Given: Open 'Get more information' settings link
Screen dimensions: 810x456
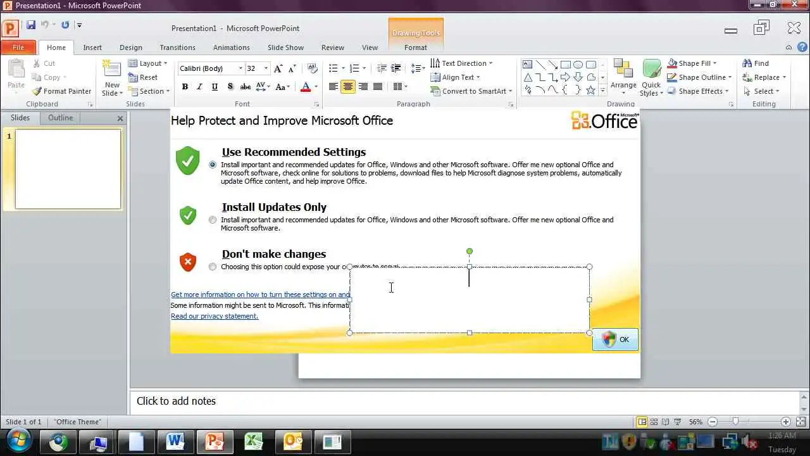Looking at the screenshot, I should tap(260, 294).
